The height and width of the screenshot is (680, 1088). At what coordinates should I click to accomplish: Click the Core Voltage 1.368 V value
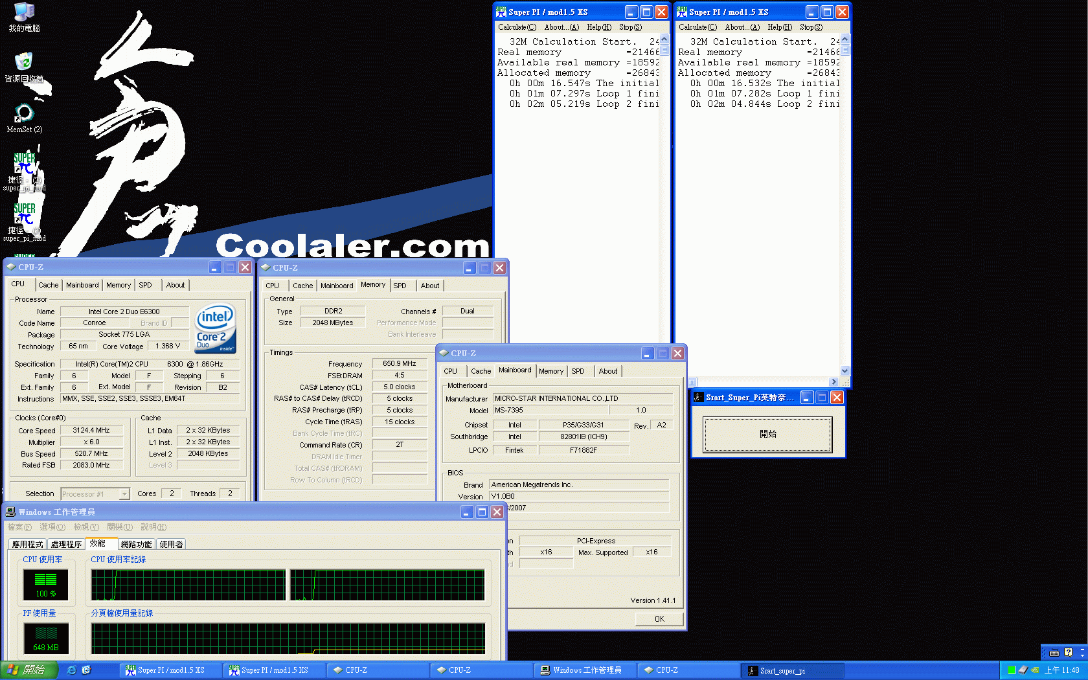(168, 346)
